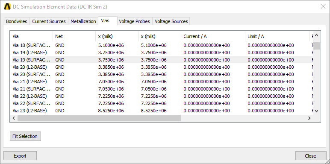Switch to the Bondwires tab
The image size is (330, 164).
click(x=17, y=21)
